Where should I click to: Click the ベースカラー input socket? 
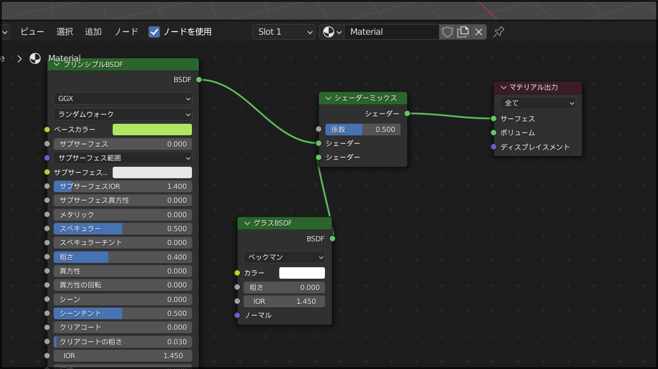click(x=47, y=130)
